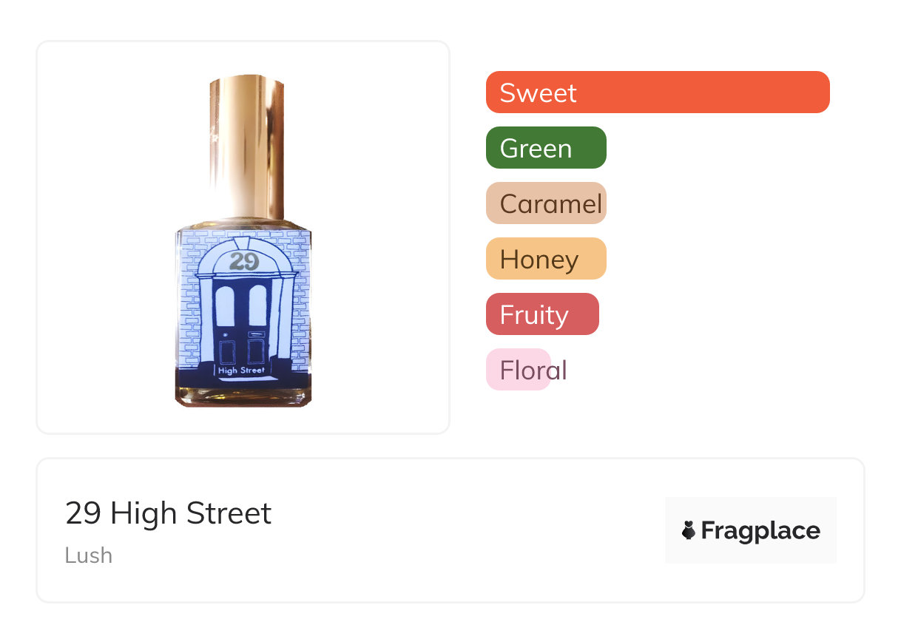This screenshot has height=639, width=901.
Task: Click the gold cap of the bottle
Action: click(x=246, y=141)
